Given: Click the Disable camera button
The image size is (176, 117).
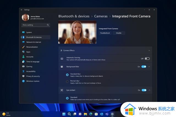Looking at the screenshot, I should pos(119,33).
